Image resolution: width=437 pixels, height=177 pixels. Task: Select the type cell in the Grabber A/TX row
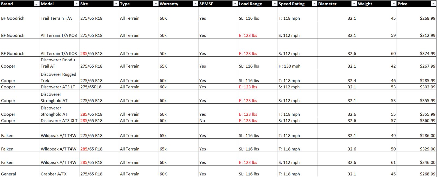(139, 171)
